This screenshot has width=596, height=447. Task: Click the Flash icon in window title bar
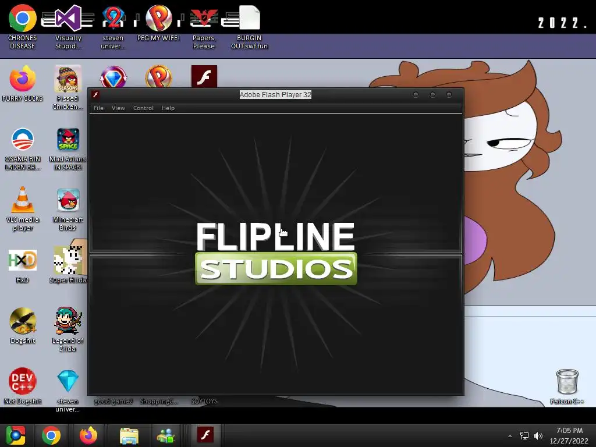(96, 95)
